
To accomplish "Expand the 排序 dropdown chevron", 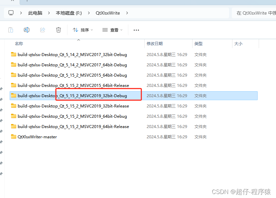I will tap(92, 30).
